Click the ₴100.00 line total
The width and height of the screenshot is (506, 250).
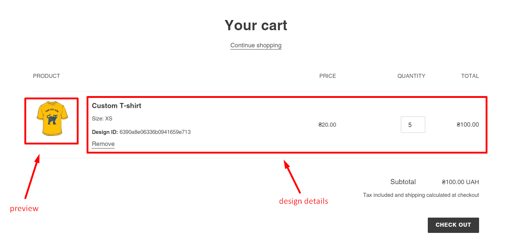click(x=468, y=125)
